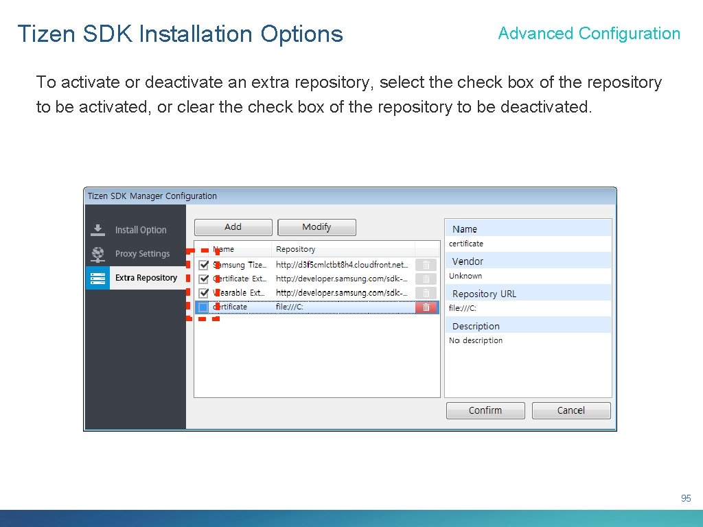Click the Description heading in details panel

476,326
